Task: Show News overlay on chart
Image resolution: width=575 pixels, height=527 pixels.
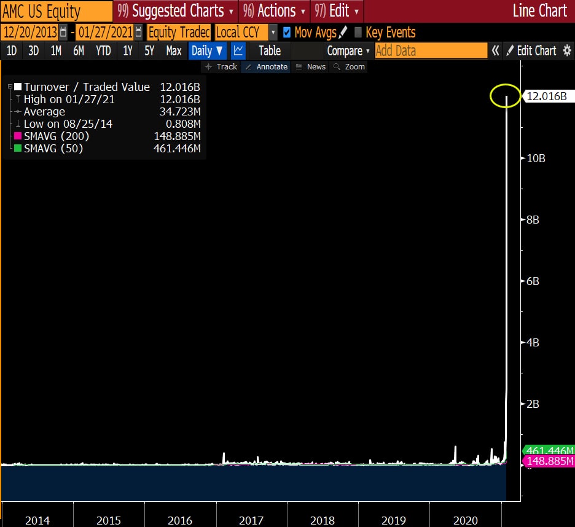Action: (x=310, y=67)
